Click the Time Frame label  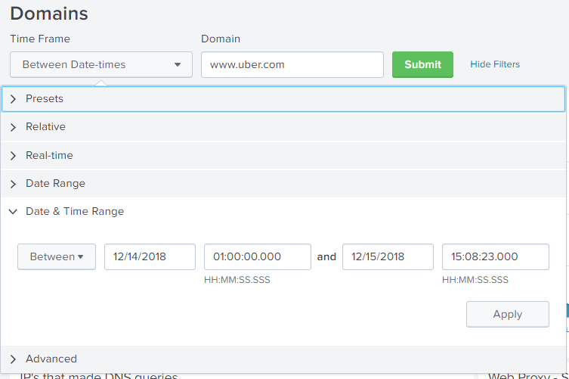click(x=40, y=39)
